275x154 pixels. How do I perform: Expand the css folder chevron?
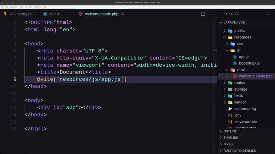click(x=227, y=44)
